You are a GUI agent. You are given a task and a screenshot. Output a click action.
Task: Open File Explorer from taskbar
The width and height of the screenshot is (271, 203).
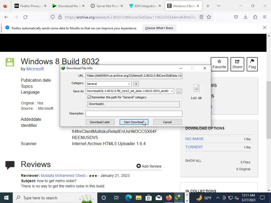click(139, 198)
